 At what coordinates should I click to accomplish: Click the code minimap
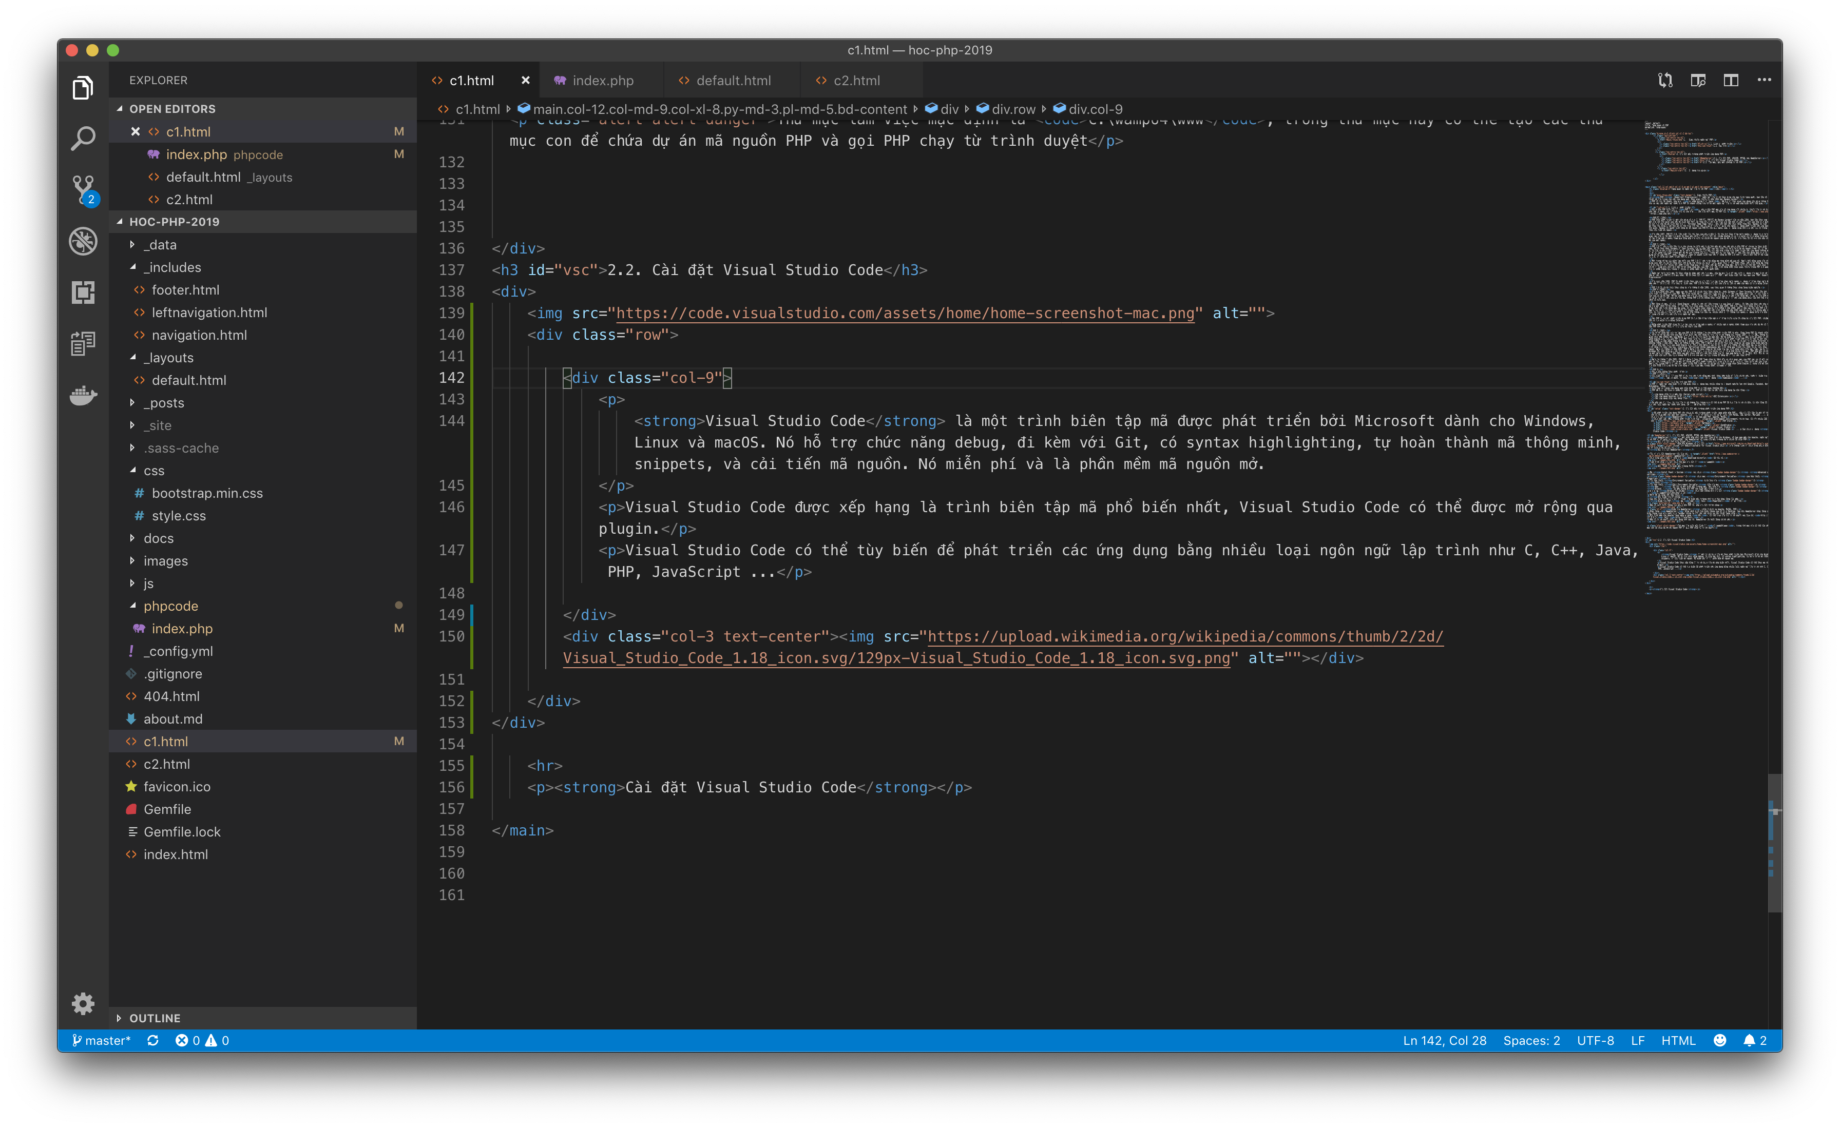(1705, 358)
